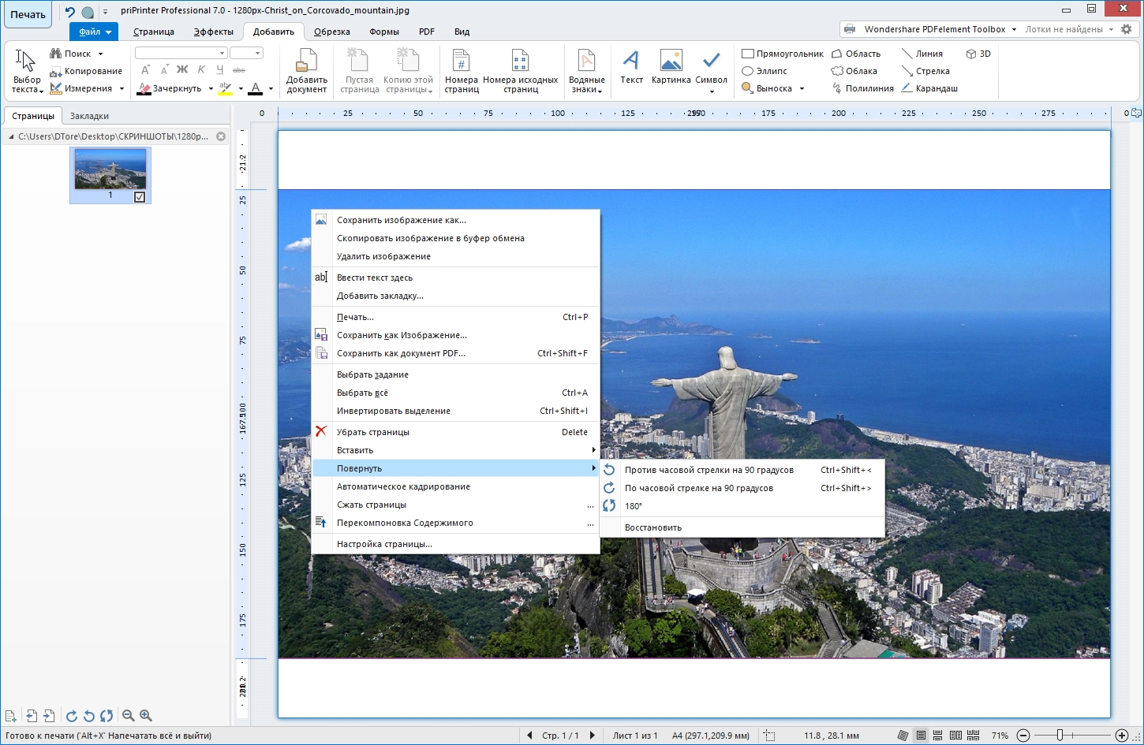Switch to the Эффекты ribbon tab
The image size is (1144, 745).
pos(213,32)
